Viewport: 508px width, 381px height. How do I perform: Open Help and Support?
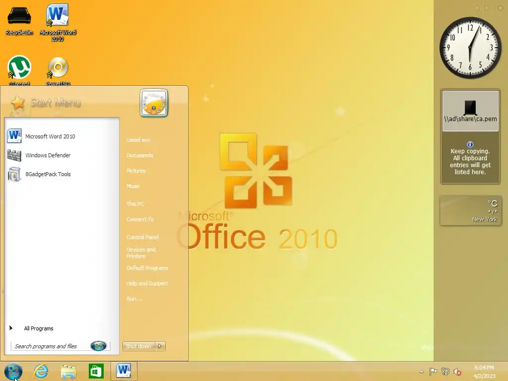coord(147,283)
